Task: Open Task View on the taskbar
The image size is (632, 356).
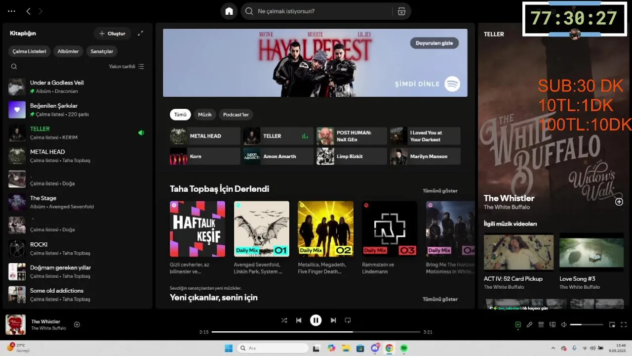Action: point(316,348)
